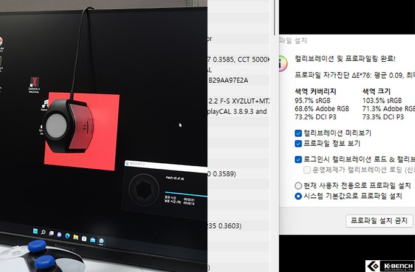Click the 71.3% Adobe RGB volume value

(388, 109)
